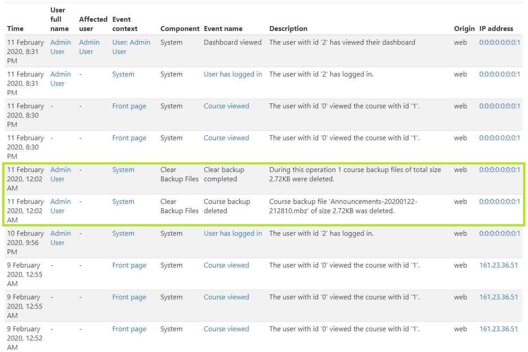528x352 pixels.
Task: Open the IP address link in the Dashboard viewed row
Action: (x=499, y=42)
